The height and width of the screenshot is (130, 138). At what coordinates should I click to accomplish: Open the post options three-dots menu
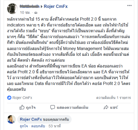pyautogui.click(x=129, y=6)
